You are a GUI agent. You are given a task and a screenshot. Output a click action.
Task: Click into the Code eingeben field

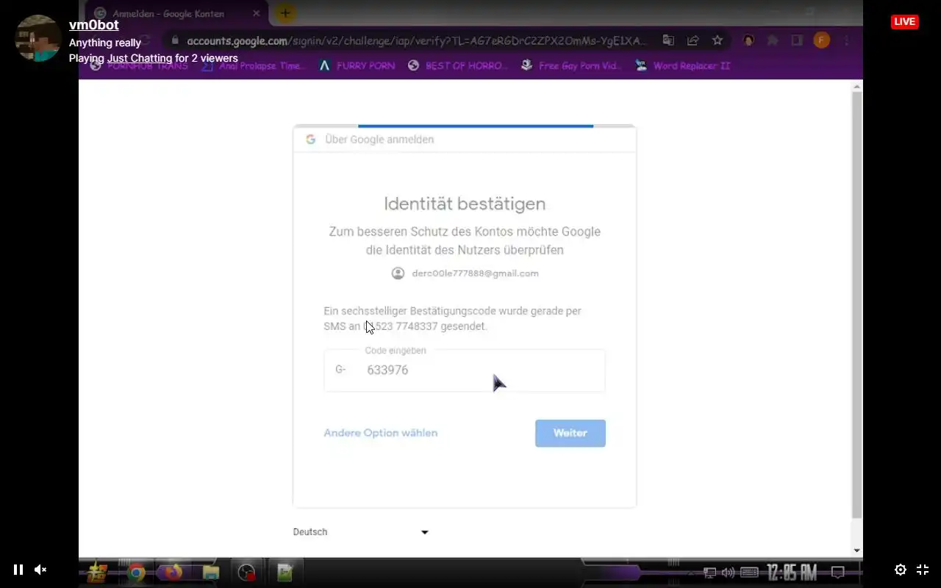coord(465,370)
